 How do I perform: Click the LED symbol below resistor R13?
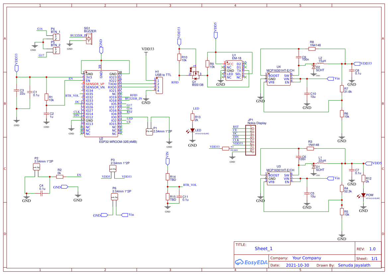click(x=193, y=130)
